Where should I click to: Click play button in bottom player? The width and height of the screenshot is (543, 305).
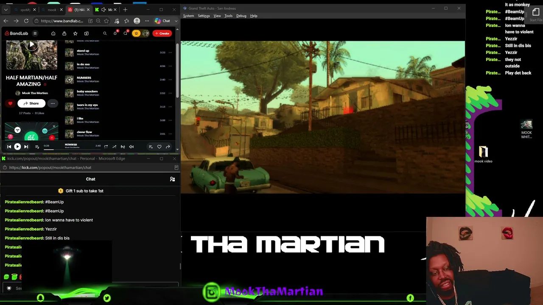coord(17,147)
